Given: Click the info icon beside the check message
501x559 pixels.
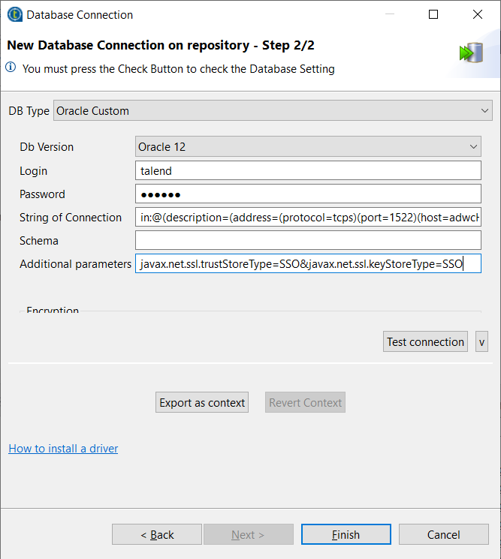Looking at the screenshot, I should [x=11, y=68].
